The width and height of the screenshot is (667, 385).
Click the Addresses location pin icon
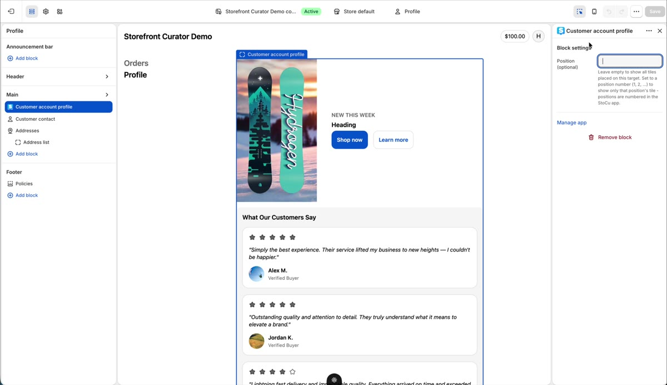pyautogui.click(x=10, y=131)
